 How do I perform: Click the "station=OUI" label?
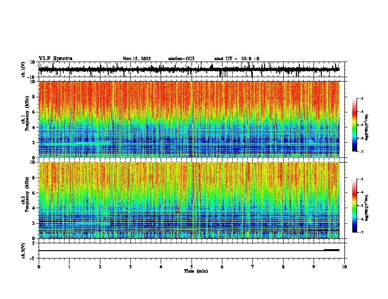181,59
